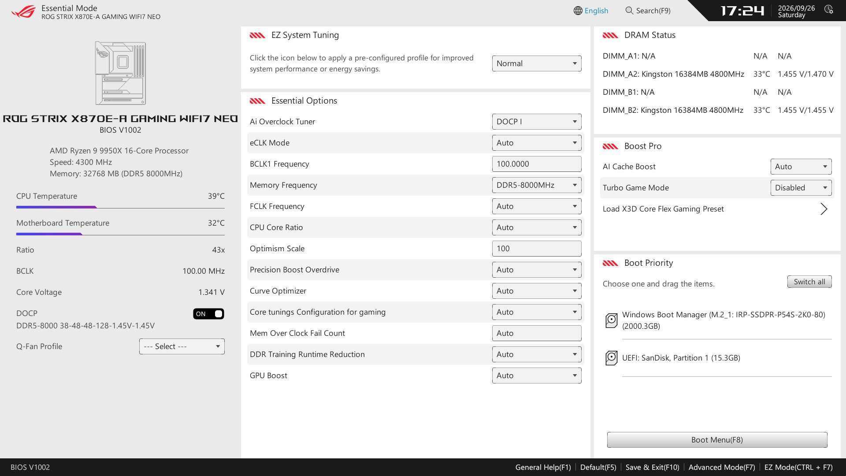846x476 pixels.
Task: Click the ROG logo icon
Action: pos(23,11)
